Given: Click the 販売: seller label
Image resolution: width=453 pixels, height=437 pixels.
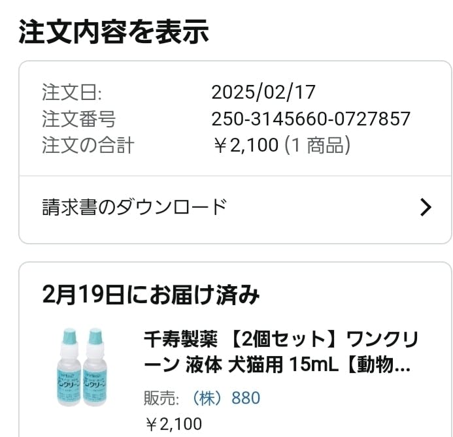Looking at the screenshot, I should (162, 398).
